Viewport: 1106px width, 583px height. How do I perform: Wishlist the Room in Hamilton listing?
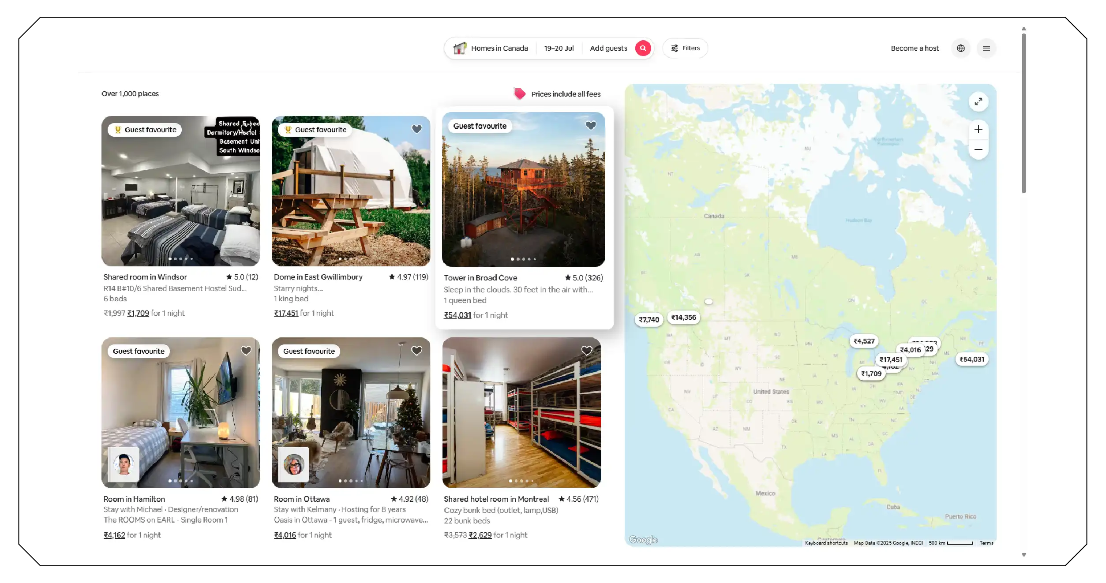pos(246,351)
